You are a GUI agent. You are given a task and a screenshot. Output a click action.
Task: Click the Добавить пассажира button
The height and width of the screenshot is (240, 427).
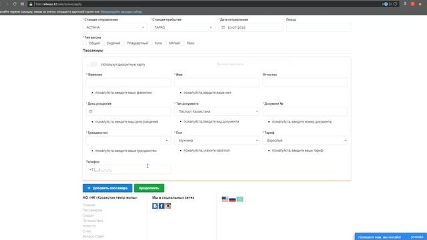(107, 188)
